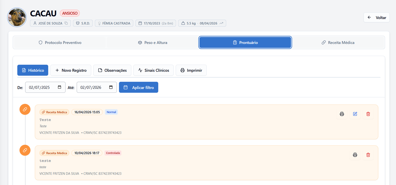
Task: Click the Receita Médica tag on the 16/04/2026 record
Action: tap(54, 112)
